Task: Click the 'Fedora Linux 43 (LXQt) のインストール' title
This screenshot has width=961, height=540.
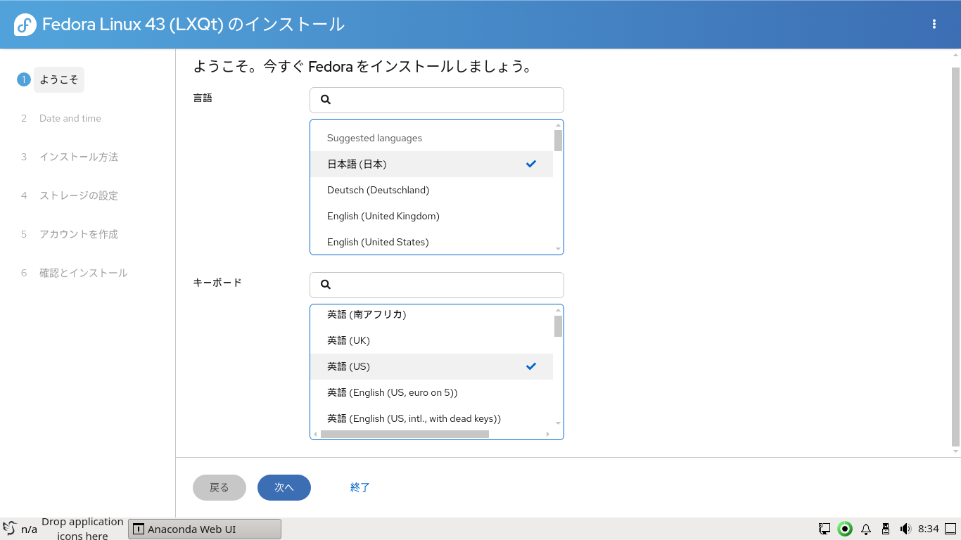Action: pos(193,25)
